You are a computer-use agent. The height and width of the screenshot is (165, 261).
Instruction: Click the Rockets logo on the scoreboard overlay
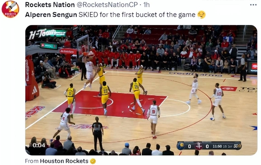click(x=198, y=146)
